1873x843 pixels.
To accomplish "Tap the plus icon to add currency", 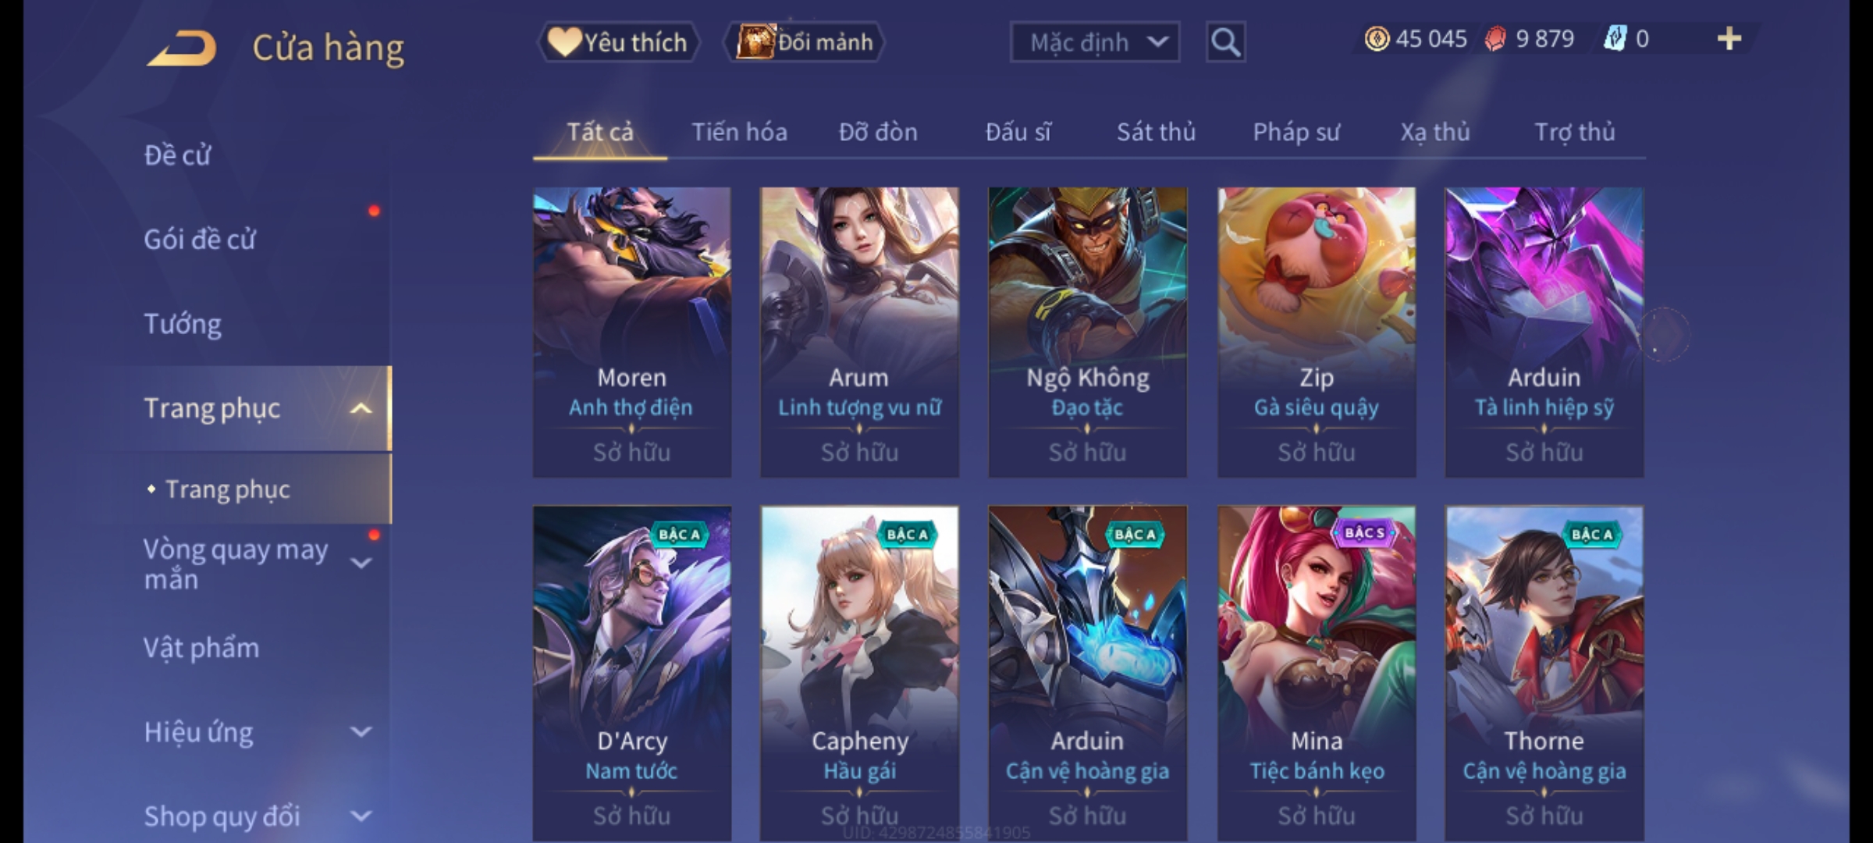I will pos(1729,39).
